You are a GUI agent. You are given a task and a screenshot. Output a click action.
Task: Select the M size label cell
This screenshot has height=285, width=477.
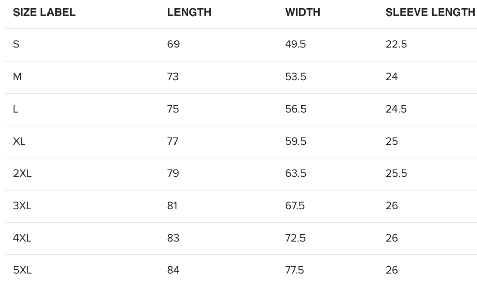pyautogui.click(x=17, y=76)
